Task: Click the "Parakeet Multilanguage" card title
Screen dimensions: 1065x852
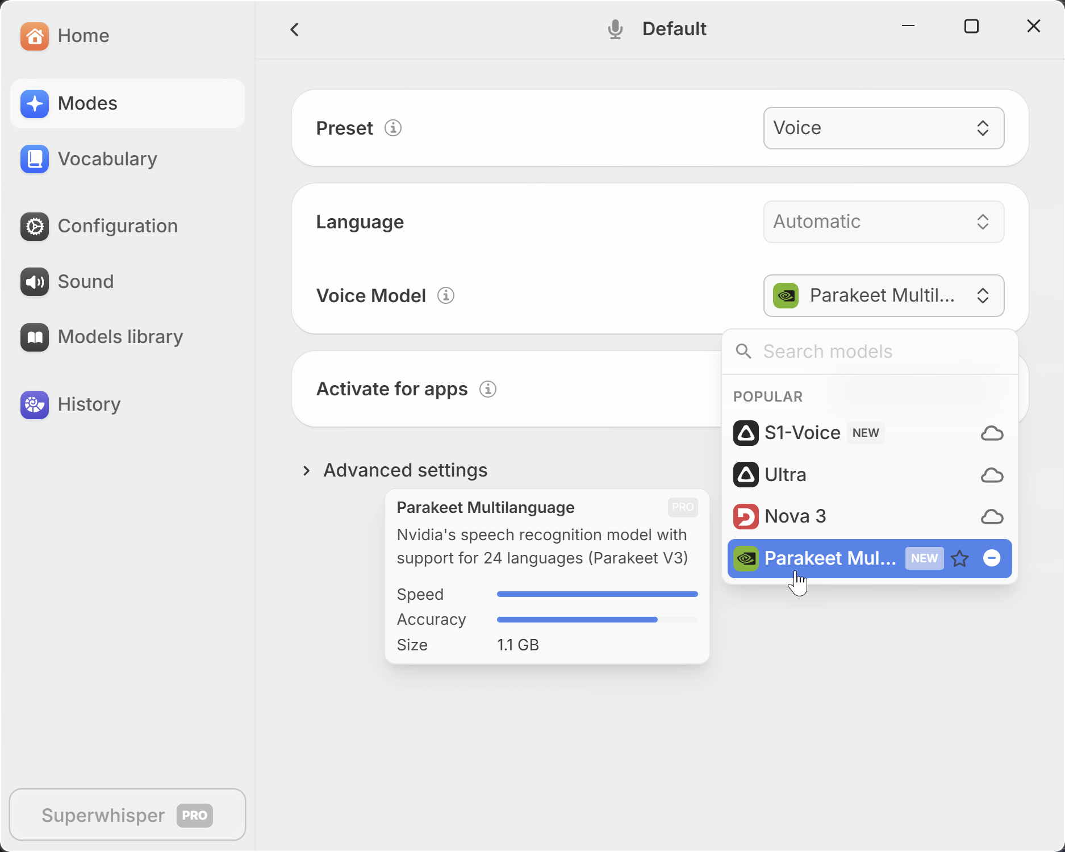Action: 486,508
